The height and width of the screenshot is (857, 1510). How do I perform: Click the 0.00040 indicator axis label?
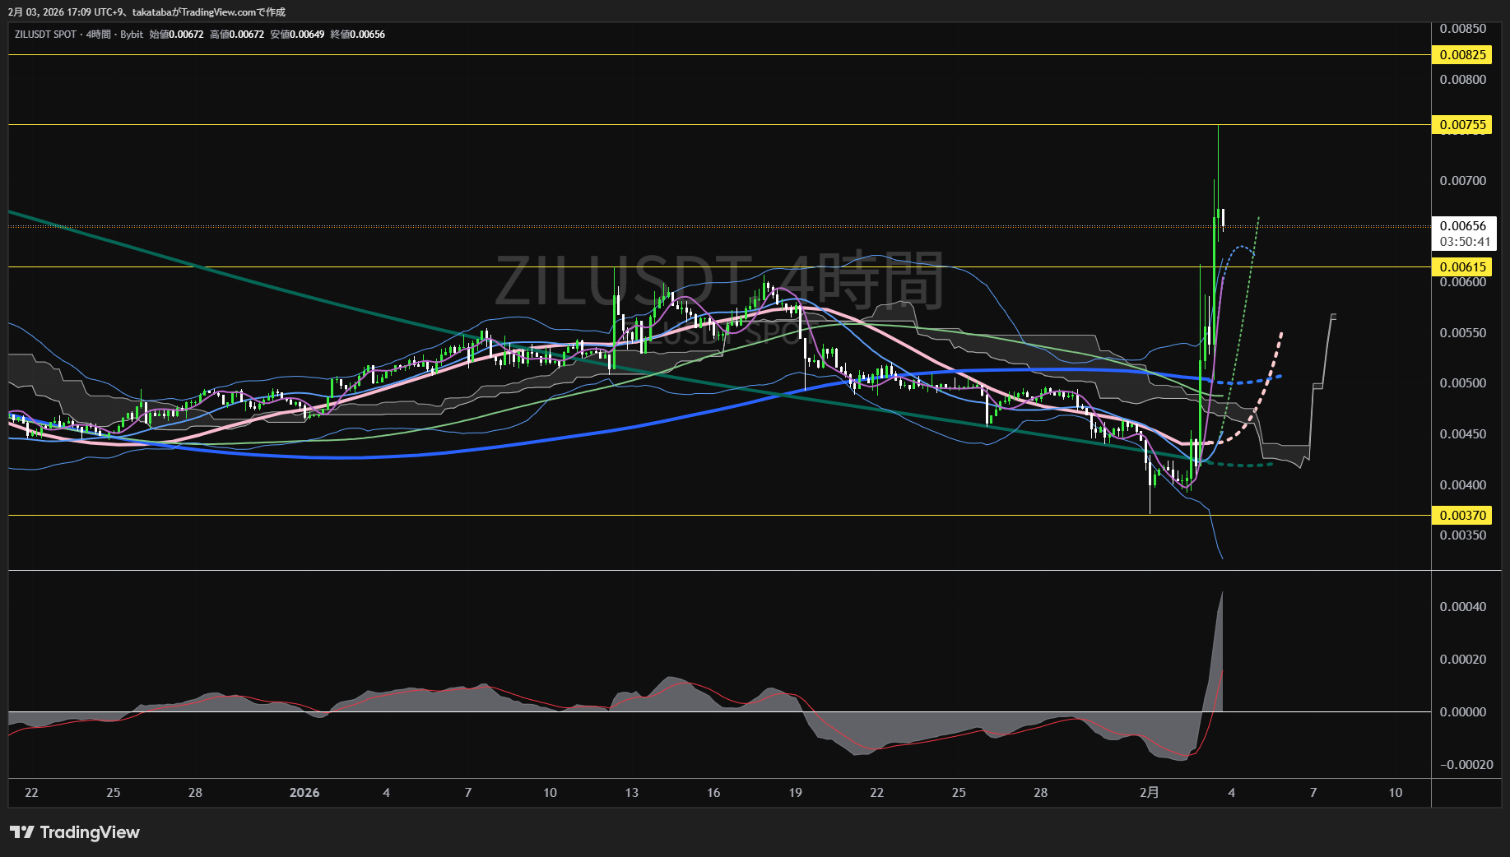(x=1462, y=607)
